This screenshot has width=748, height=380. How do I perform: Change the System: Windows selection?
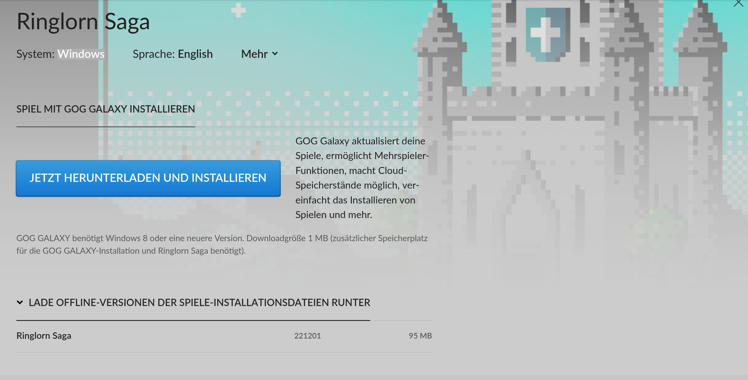coord(61,54)
